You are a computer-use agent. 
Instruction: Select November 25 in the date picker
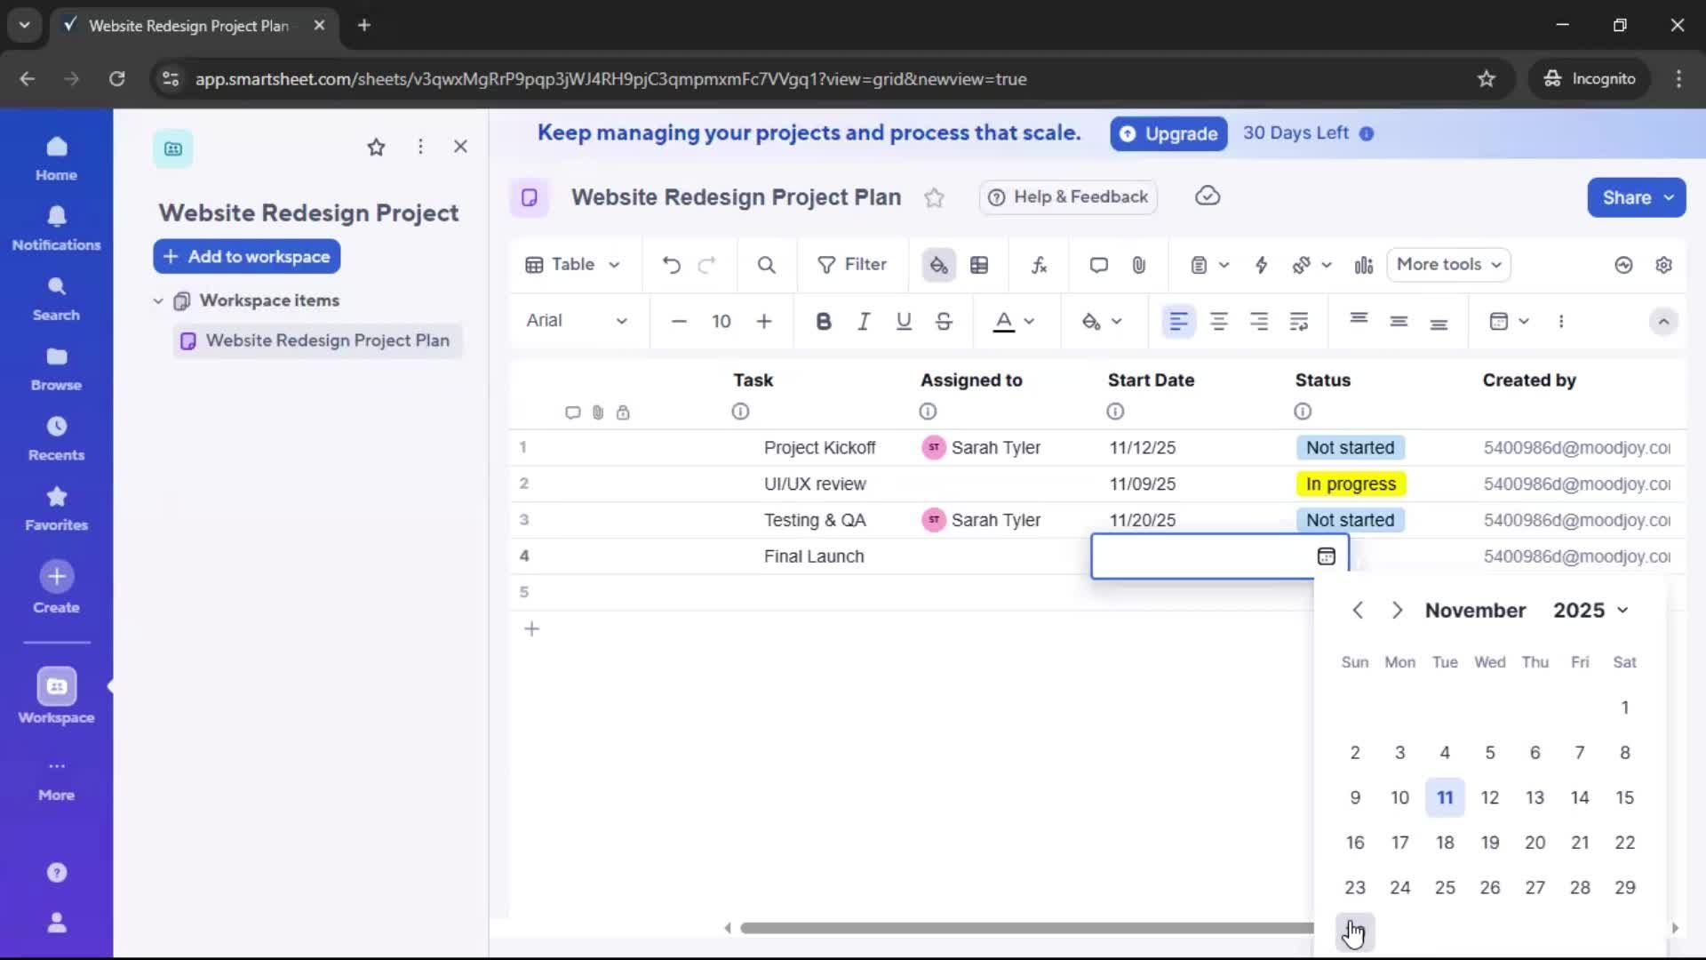tap(1445, 886)
